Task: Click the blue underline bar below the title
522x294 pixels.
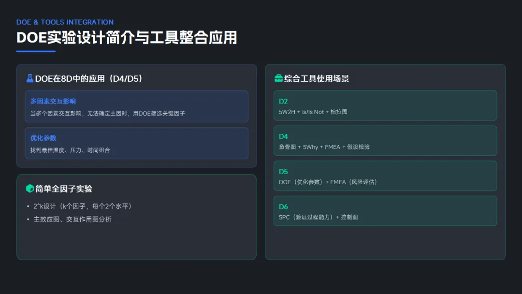Action: click(36, 51)
